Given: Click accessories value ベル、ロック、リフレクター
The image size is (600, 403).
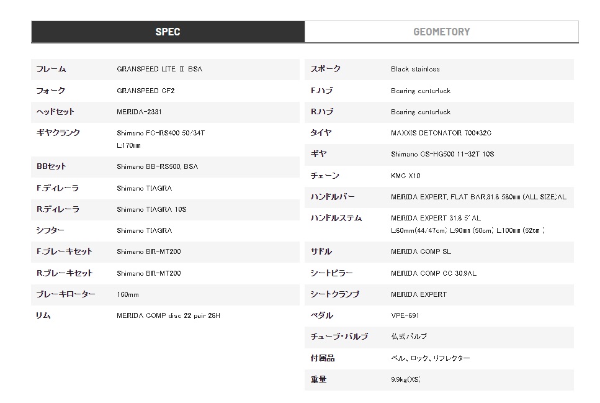Looking at the screenshot, I should (x=430, y=358).
